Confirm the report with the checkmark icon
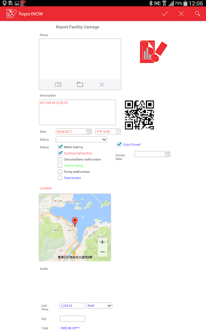The image size is (206, 330). [165, 14]
